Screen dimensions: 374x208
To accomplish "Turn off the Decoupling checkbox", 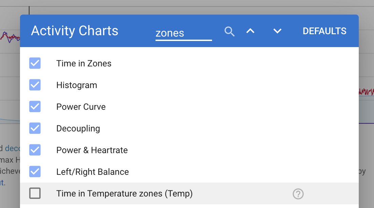I will click(x=35, y=128).
